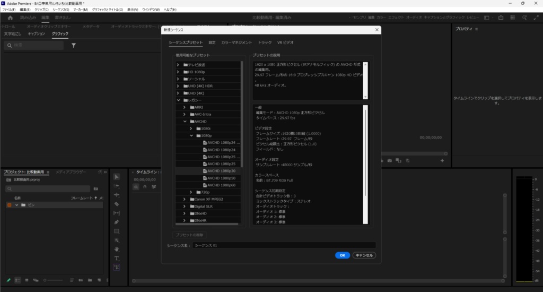Click preset description scrollbar down arrow
This screenshot has height=292, width=543.
pos(365,97)
